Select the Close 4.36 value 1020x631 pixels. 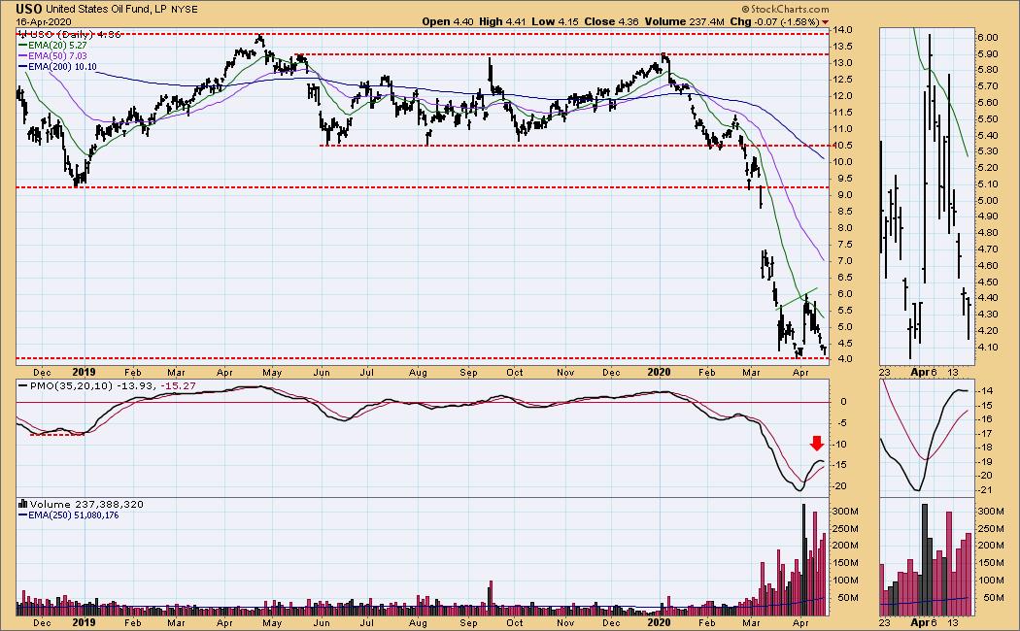click(x=611, y=21)
